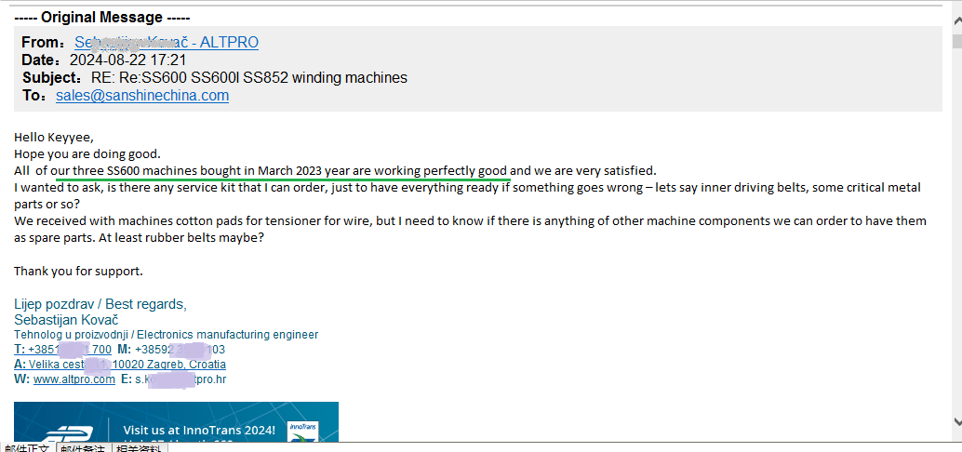
Task: Open sender link ending in 'Kovač - ALTPRO'
Action: [167, 43]
